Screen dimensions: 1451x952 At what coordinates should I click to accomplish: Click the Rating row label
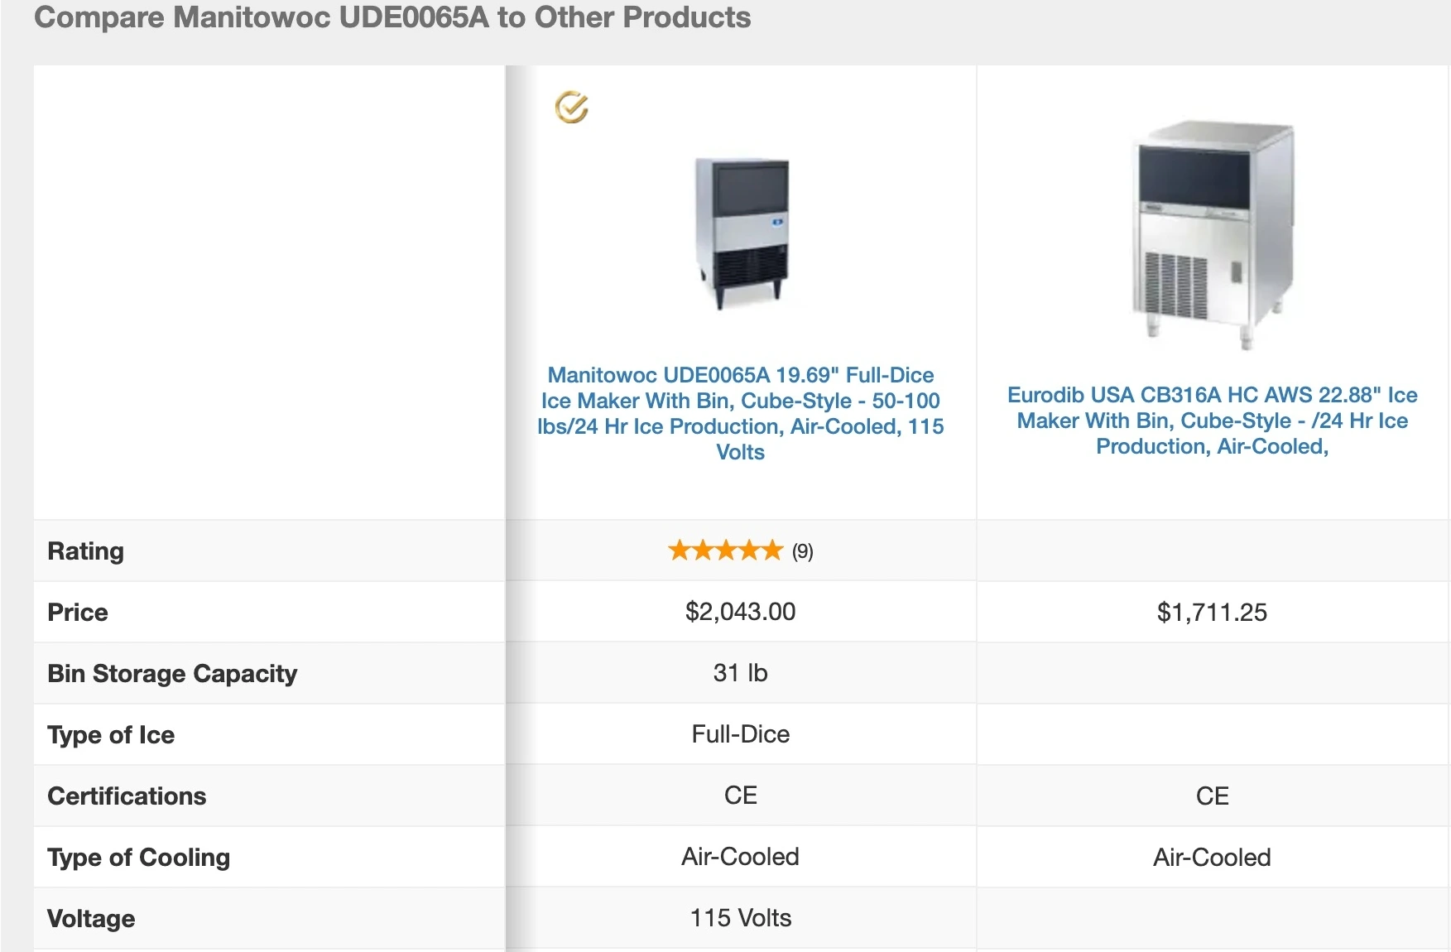(x=86, y=551)
